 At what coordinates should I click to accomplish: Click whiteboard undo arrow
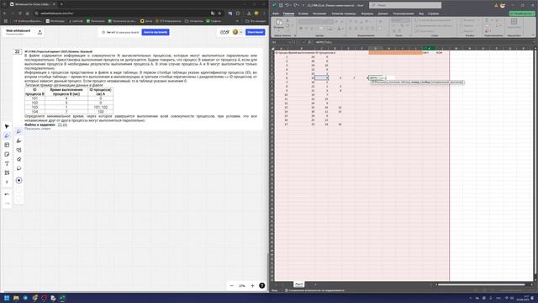pyautogui.click(x=7, y=194)
